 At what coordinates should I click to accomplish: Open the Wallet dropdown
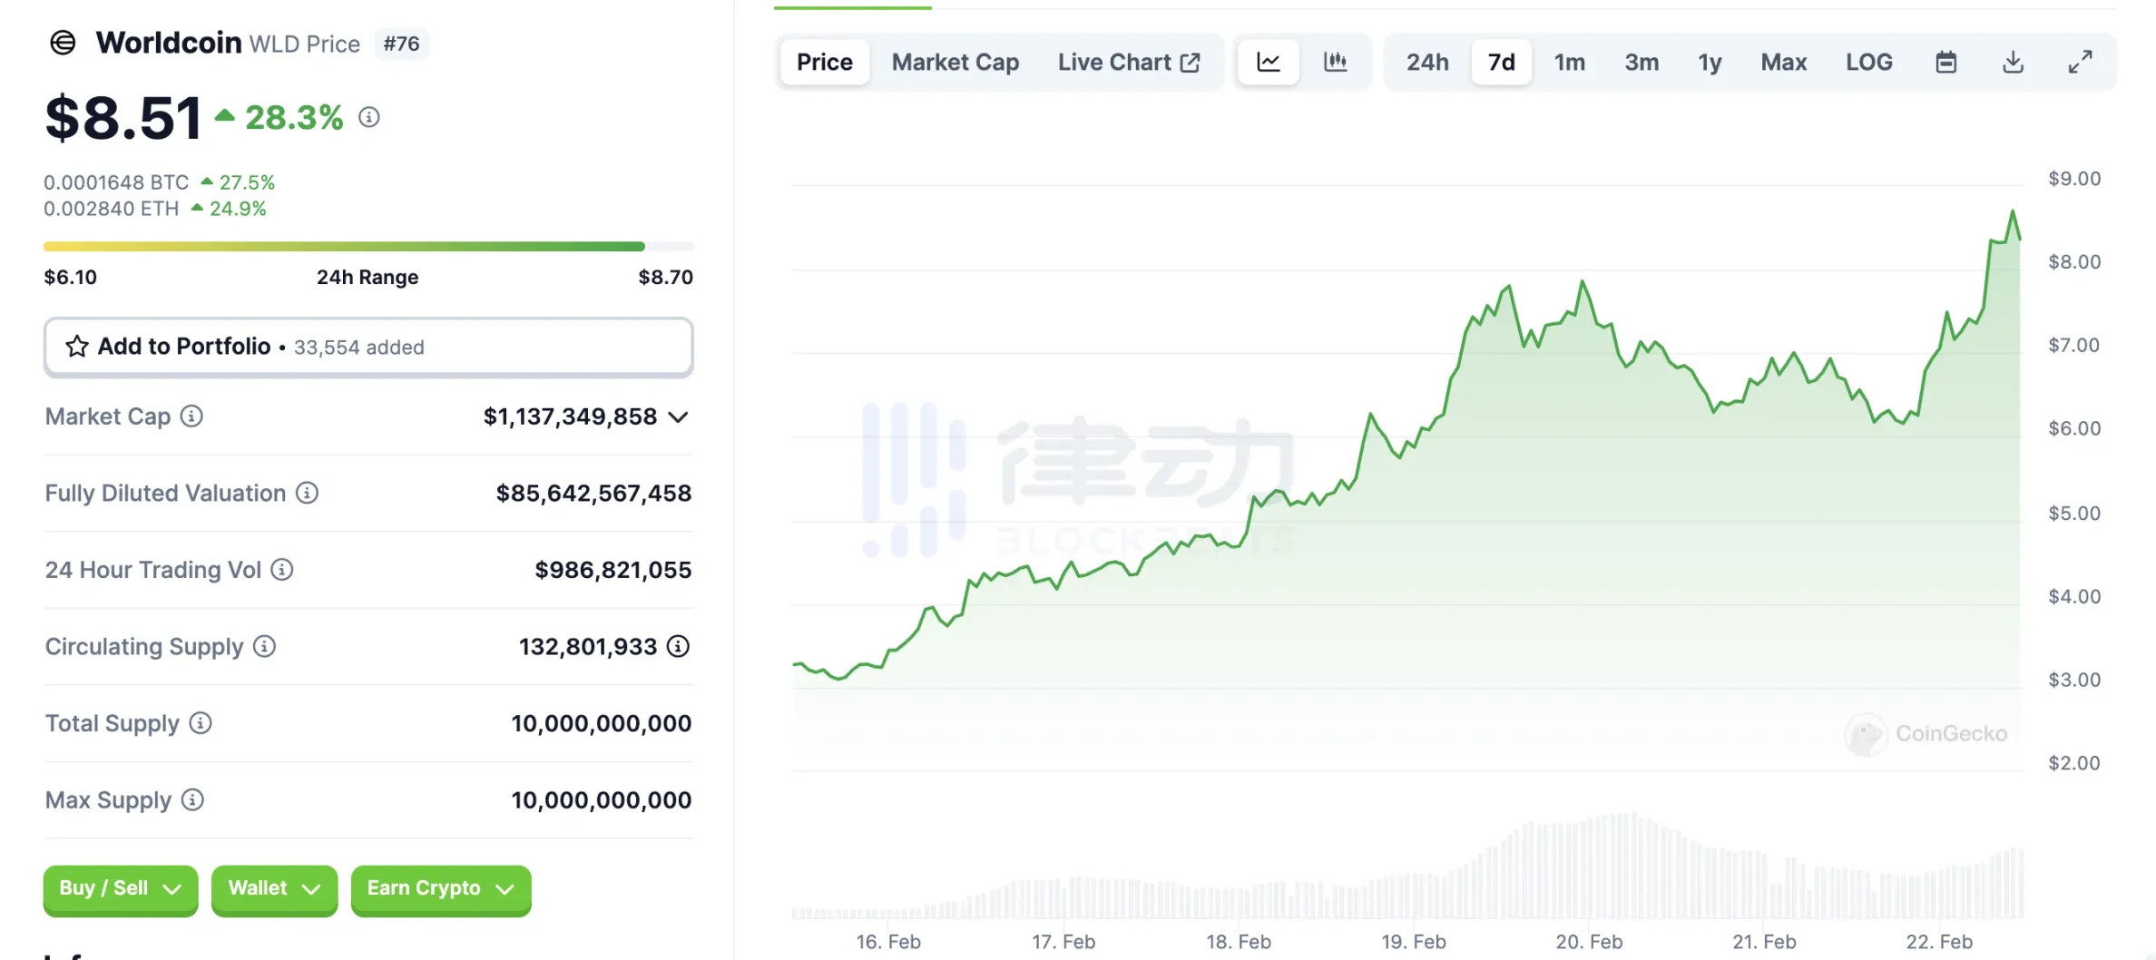click(274, 889)
